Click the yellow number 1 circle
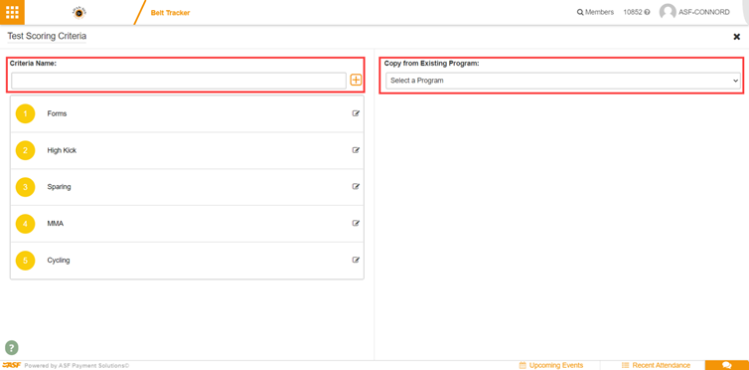The image size is (749, 370). pos(25,113)
